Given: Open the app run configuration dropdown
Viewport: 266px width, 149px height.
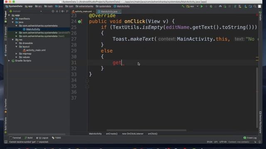Looking at the screenshot, I should [x=192, y=7].
